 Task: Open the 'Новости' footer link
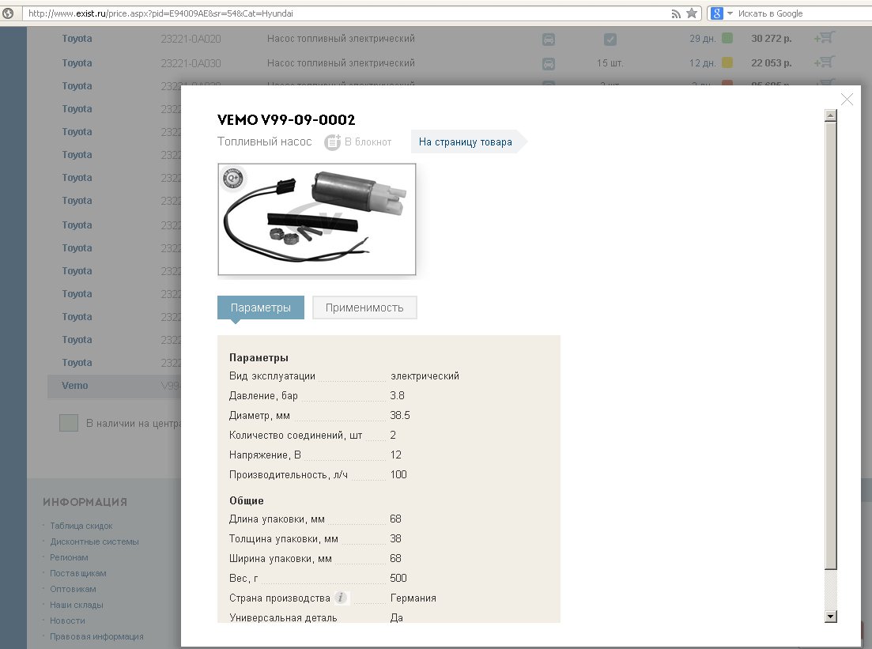pos(67,621)
